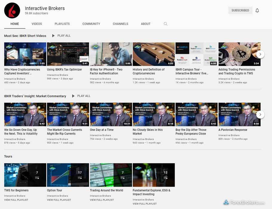Viewport: 272px width, 209px height.
Task: Click VIEW FULL PLAYLIST under Option Tour
Action: (59, 200)
